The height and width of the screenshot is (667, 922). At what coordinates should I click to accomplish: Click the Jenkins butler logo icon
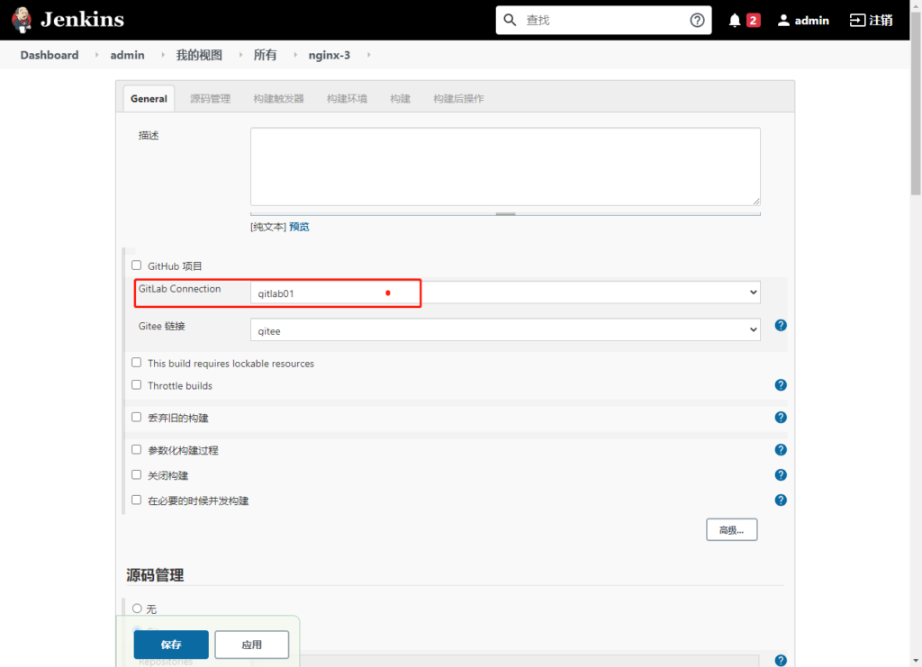(22, 20)
